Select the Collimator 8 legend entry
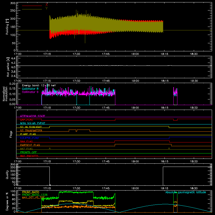This screenshot has width=215, height=215. point(30,89)
